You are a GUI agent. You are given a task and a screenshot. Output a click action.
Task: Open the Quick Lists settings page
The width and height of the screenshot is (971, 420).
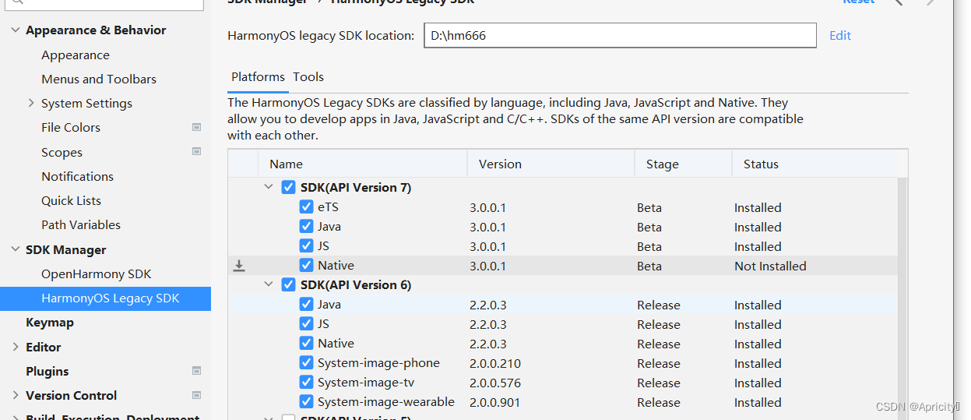tap(72, 201)
